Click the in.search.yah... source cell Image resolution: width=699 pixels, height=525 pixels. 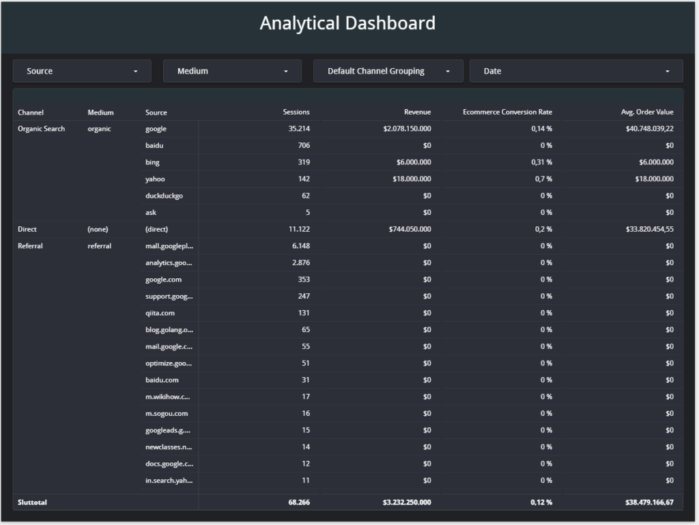tap(169, 481)
